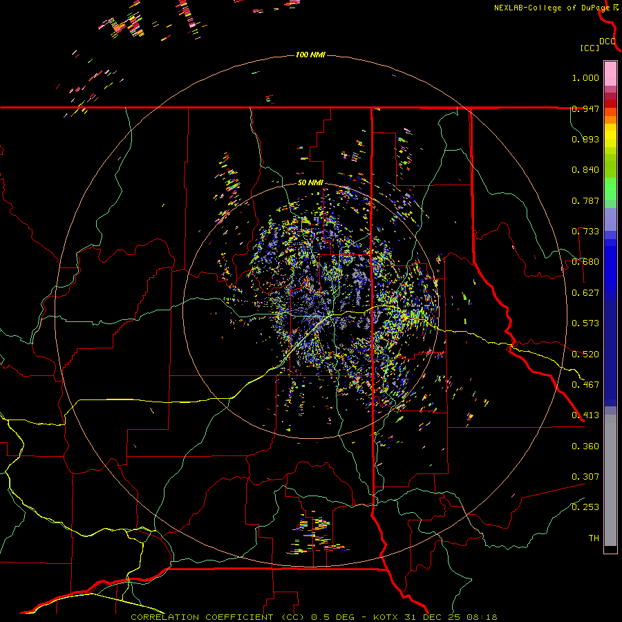Screen dimensions: 622x622
Task: Click the 0.627 value on the legend
Action: tap(585, 293)
